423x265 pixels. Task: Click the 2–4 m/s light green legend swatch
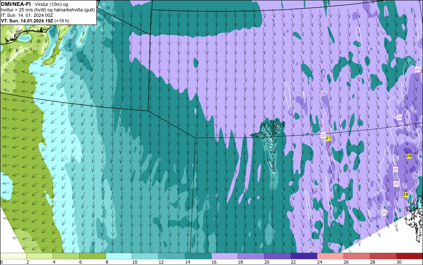tap(40, 256)
